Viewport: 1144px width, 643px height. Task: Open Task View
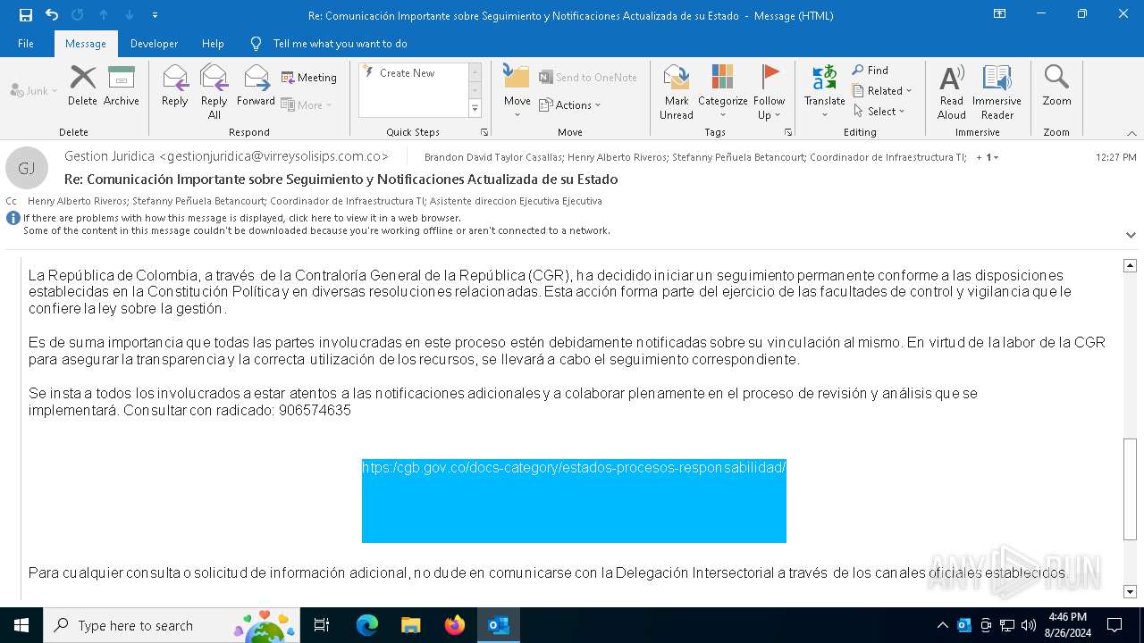click(322, 625)
